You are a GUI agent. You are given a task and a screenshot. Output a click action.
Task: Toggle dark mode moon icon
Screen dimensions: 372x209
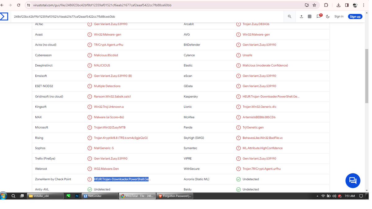[328, 17]
